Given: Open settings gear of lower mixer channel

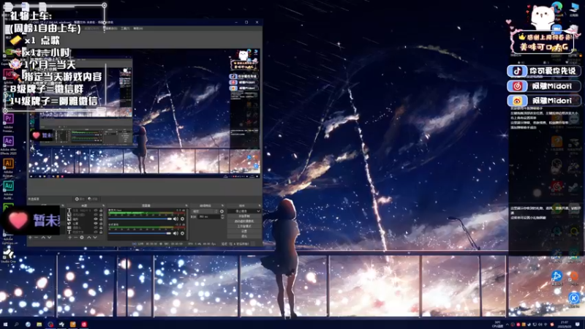Looking at the screenshot, I should tap(182, 233).
